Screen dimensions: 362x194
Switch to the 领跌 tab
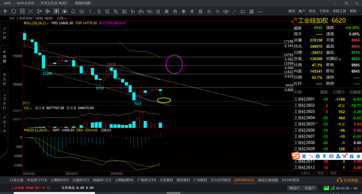(x=334, y=173)
